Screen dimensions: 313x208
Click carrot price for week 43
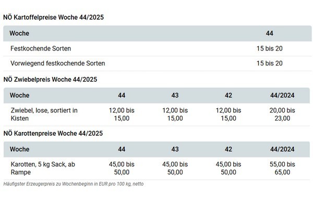pos(175,168)
